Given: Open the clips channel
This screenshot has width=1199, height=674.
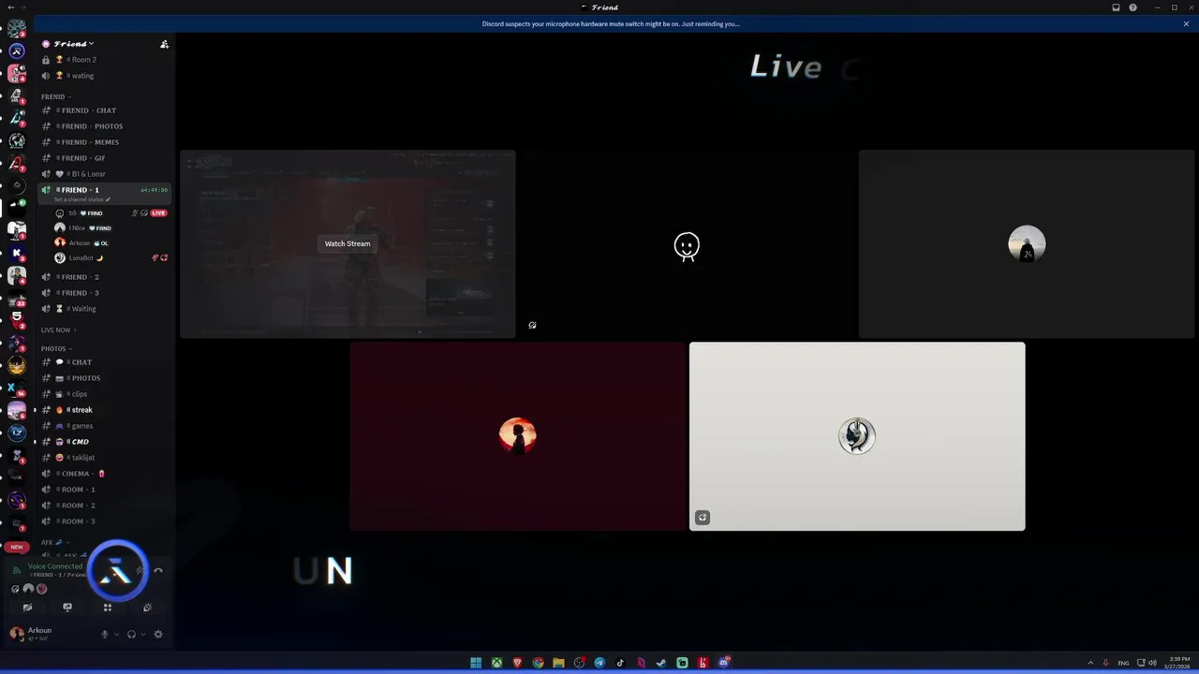Looking at the screenshot, I should click(104, 394).
